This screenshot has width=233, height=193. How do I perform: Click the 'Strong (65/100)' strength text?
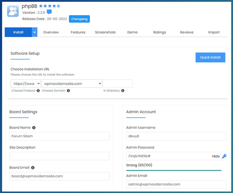[x=139, y=165]
